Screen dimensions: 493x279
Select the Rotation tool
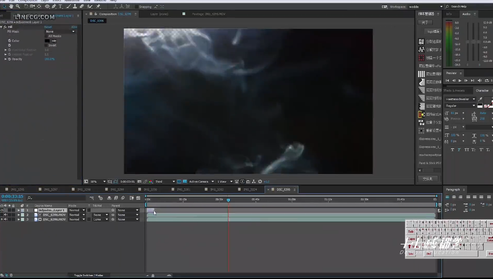click(26, 7)
